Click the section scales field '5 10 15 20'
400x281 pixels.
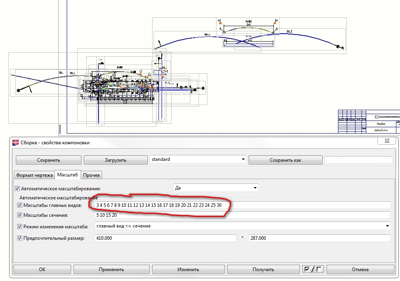242,215
